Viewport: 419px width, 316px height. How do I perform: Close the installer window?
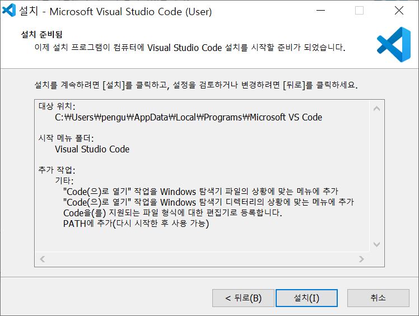click(399, 11)
